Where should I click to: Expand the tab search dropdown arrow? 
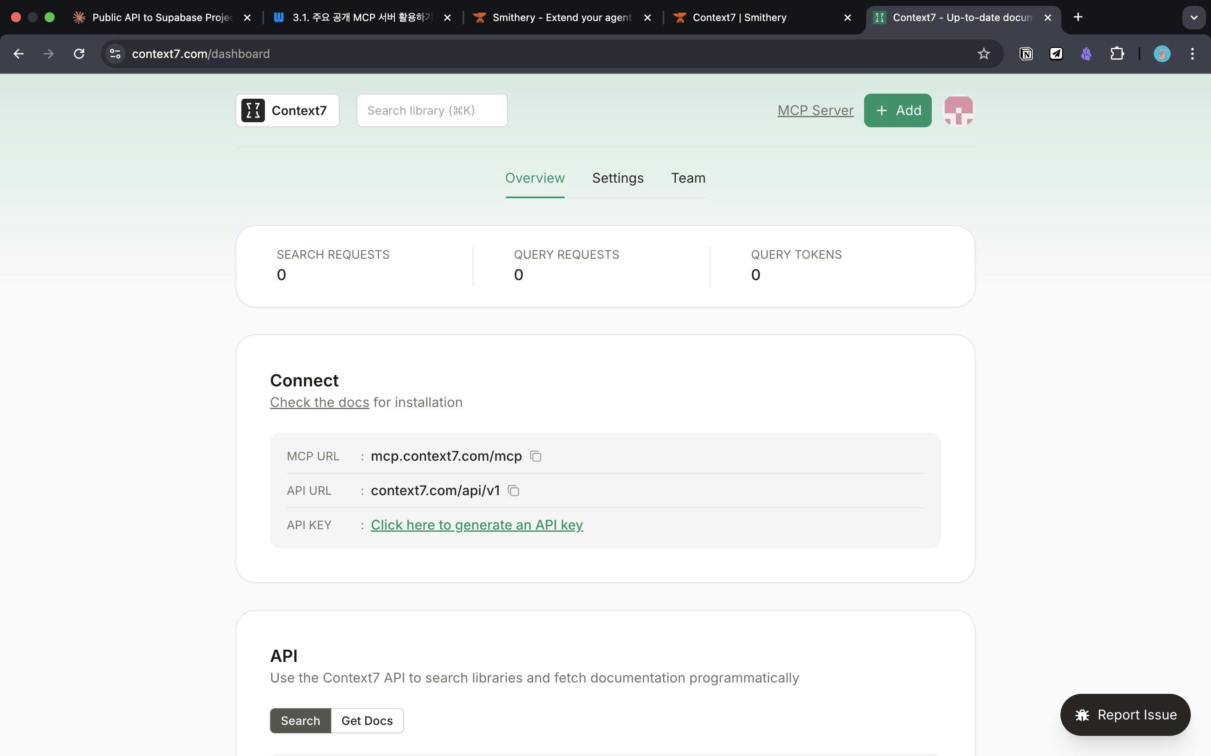coord(1193,18)
